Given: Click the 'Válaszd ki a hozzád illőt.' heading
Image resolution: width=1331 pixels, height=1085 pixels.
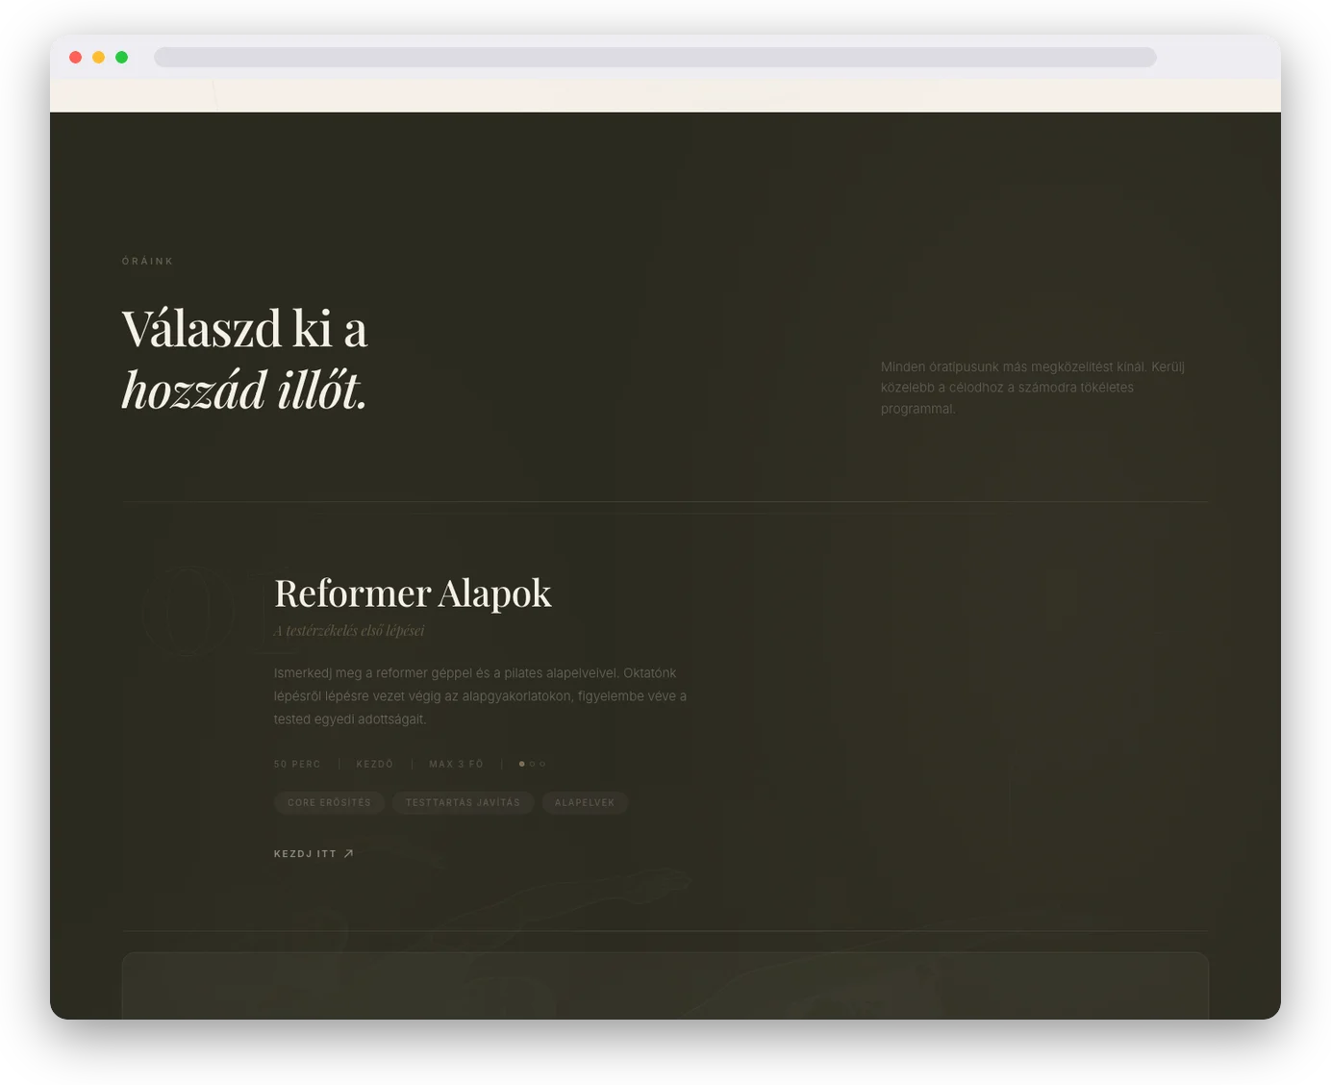Looking at the screenshot, I should (244, 359).
